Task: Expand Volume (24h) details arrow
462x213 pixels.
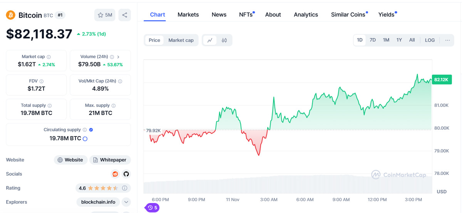Action: point(118,57)
